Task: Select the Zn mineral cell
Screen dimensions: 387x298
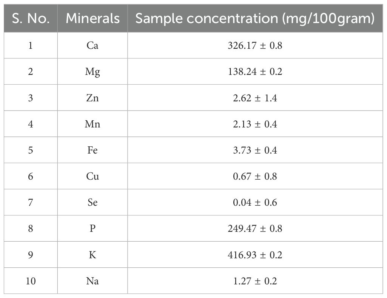Action: coord(93,98)
